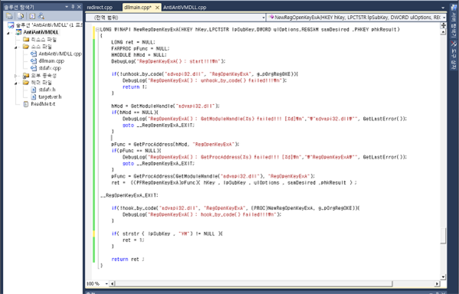Open the 도구 상자 side tab

453,55
